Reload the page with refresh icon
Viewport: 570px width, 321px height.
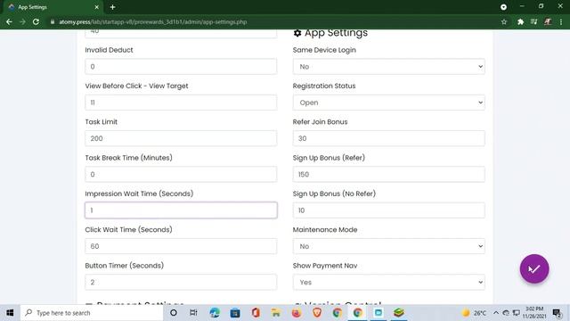(x=36, y=21)
